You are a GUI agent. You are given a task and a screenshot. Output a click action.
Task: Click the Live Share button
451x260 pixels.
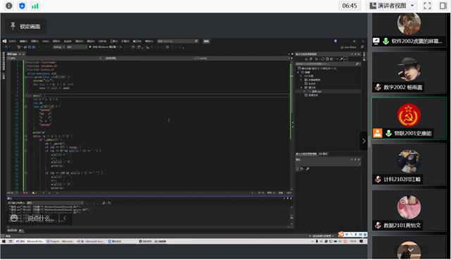349,47
